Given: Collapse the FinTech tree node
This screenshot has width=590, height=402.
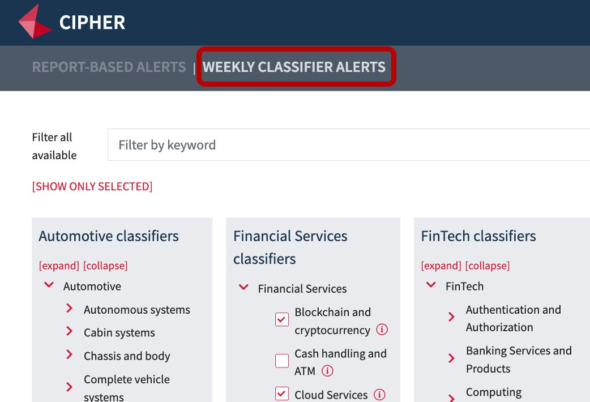Looking at the screenshot, I should [x=431, y=285].
